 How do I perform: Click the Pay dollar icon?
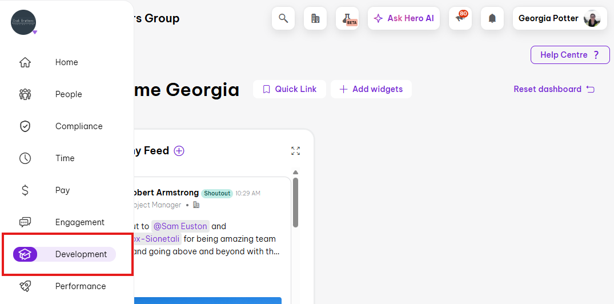[x=25, y=190]
